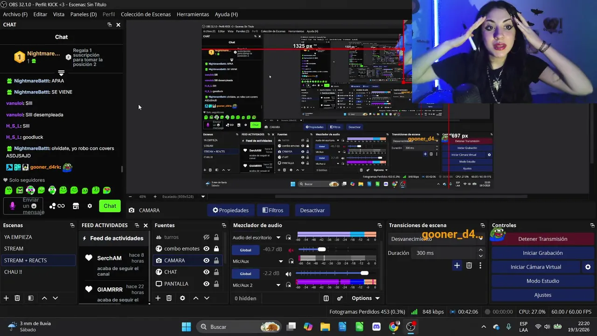Open the mixer Options dropdown

tap(365, 298)
